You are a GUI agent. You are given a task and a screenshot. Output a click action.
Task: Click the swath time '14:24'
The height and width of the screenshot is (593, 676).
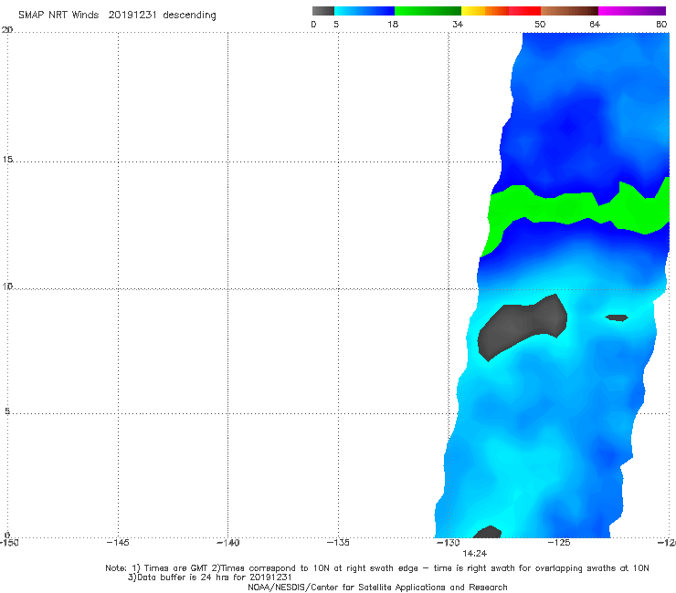point(474,554)
